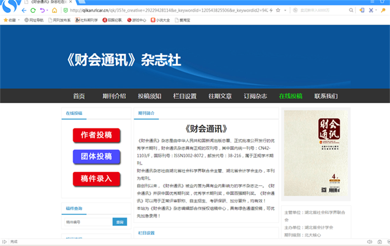Click the green security shield icon
Viewport: 390px width, 246px height.
tap(66, 11)
